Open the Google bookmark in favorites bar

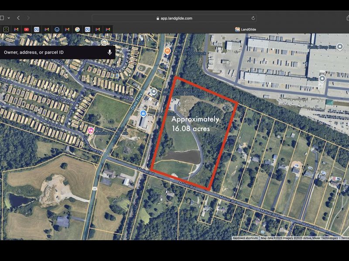pyautogui.click(x=77, y=29)
